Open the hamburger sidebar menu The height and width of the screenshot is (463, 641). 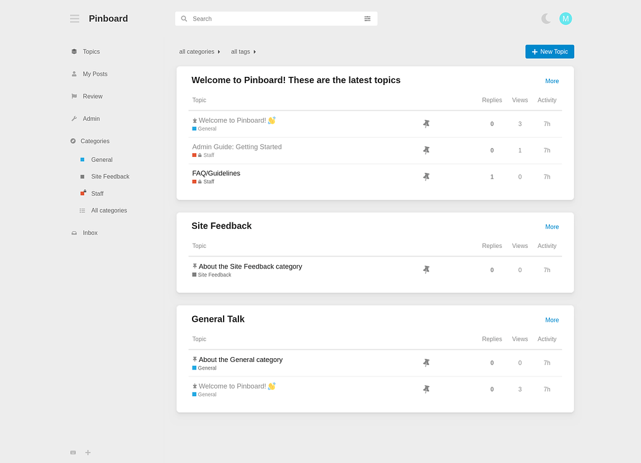(x=74, y=19)
